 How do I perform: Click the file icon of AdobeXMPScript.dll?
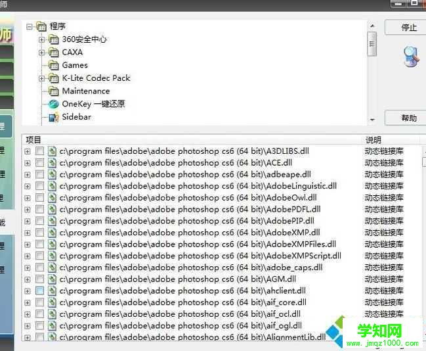52,256
